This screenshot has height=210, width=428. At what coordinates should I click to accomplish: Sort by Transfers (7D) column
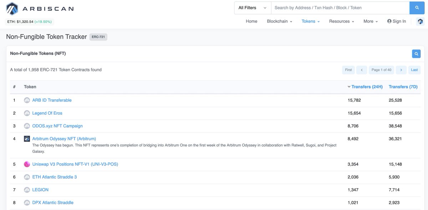403,87
